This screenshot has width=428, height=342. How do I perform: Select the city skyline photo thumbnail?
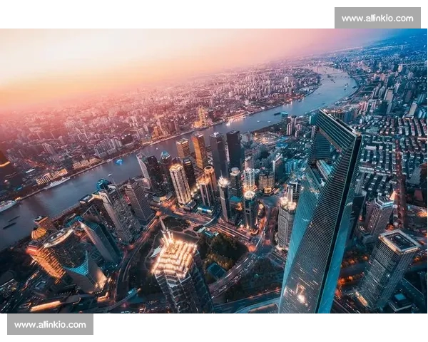(x=214, y=171)
